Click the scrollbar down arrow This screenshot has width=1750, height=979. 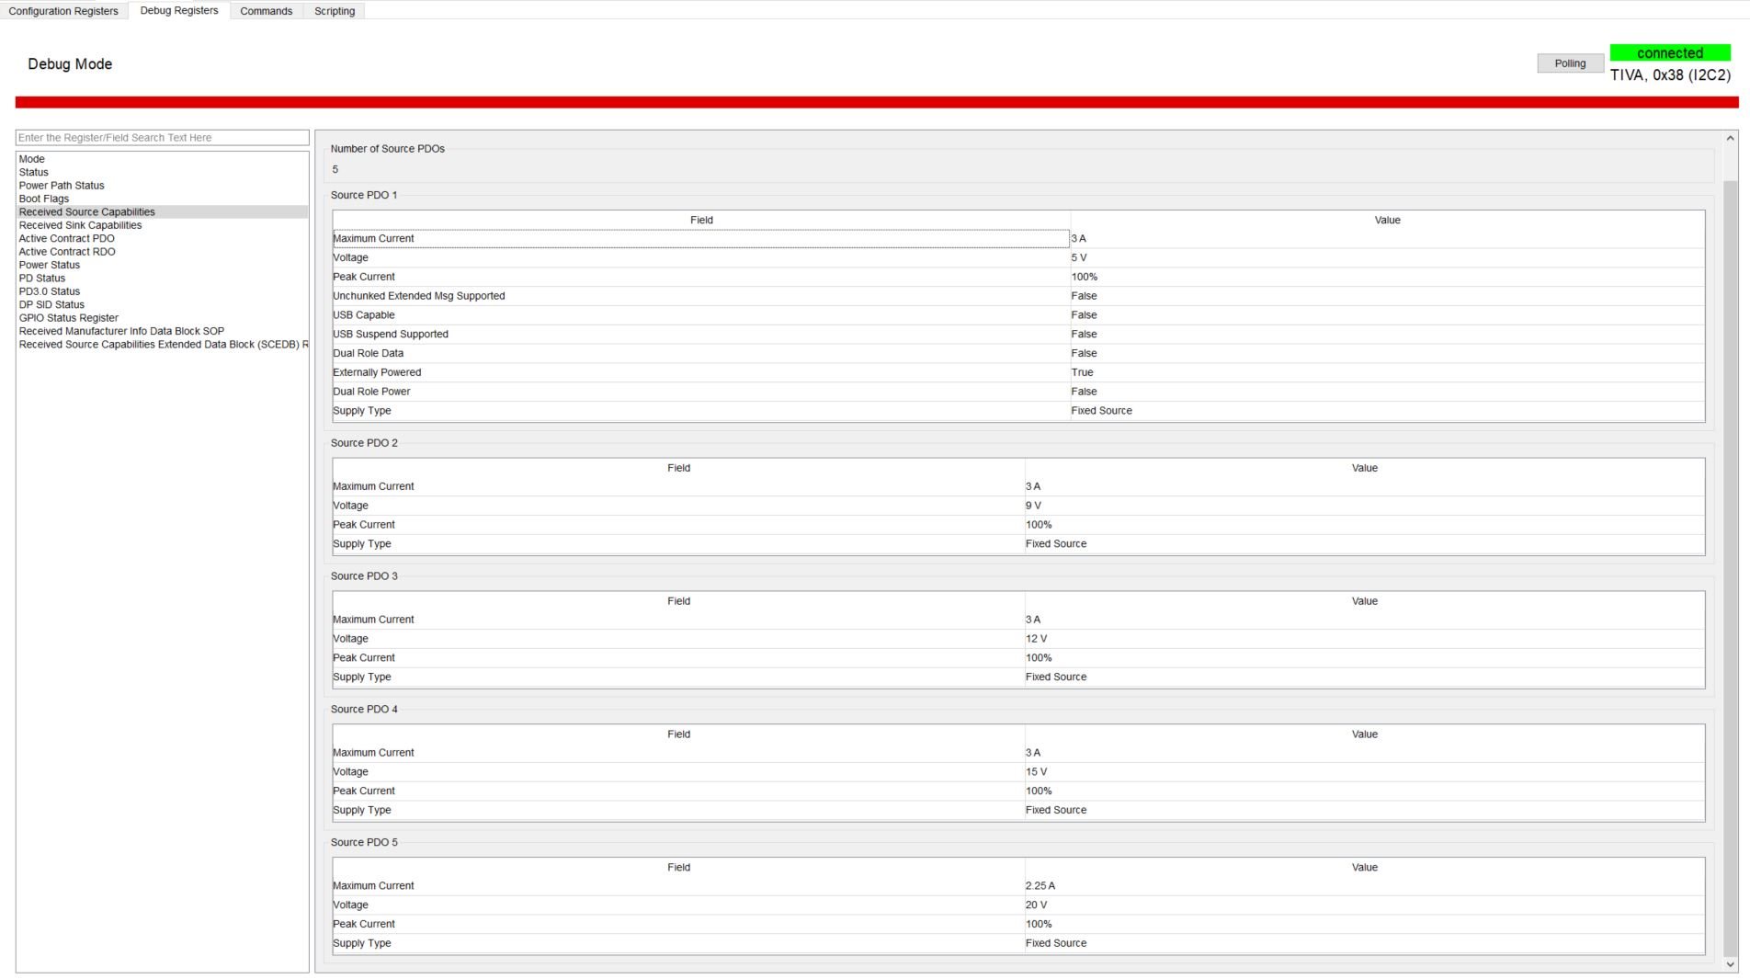1730,966
